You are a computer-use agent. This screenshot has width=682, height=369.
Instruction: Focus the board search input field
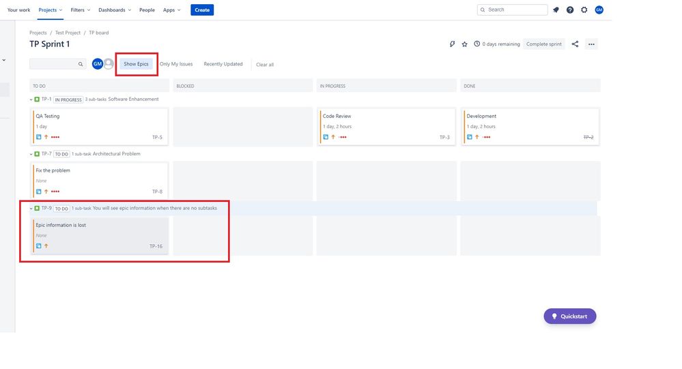tap(58, 64)
